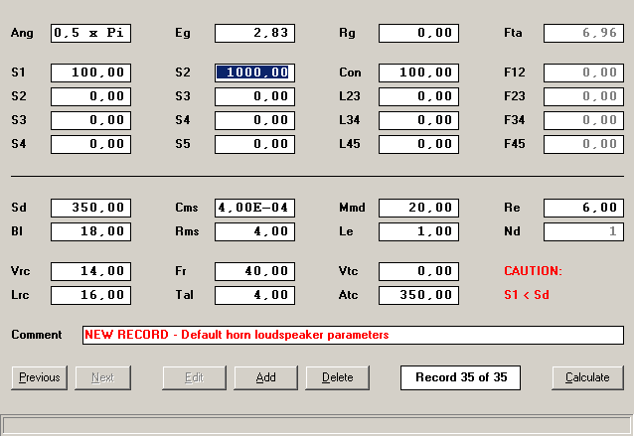The height and width of the screenshot is (437, 634).
Task: Select the L45 input field
Action: (x=419, y=144)
